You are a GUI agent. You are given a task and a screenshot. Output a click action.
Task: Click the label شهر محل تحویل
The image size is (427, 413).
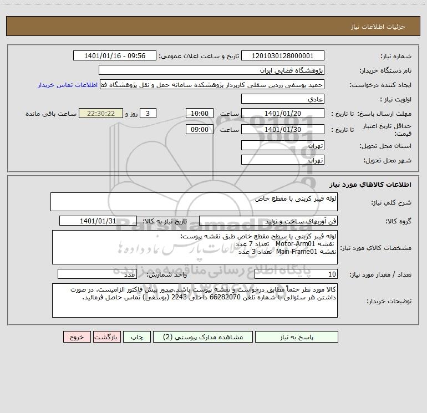388,161
